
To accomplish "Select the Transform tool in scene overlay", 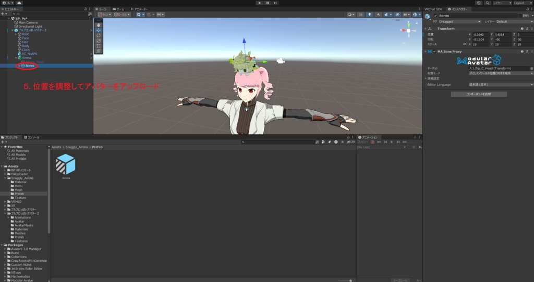I will pyautogui.click(x=99, y=51).
